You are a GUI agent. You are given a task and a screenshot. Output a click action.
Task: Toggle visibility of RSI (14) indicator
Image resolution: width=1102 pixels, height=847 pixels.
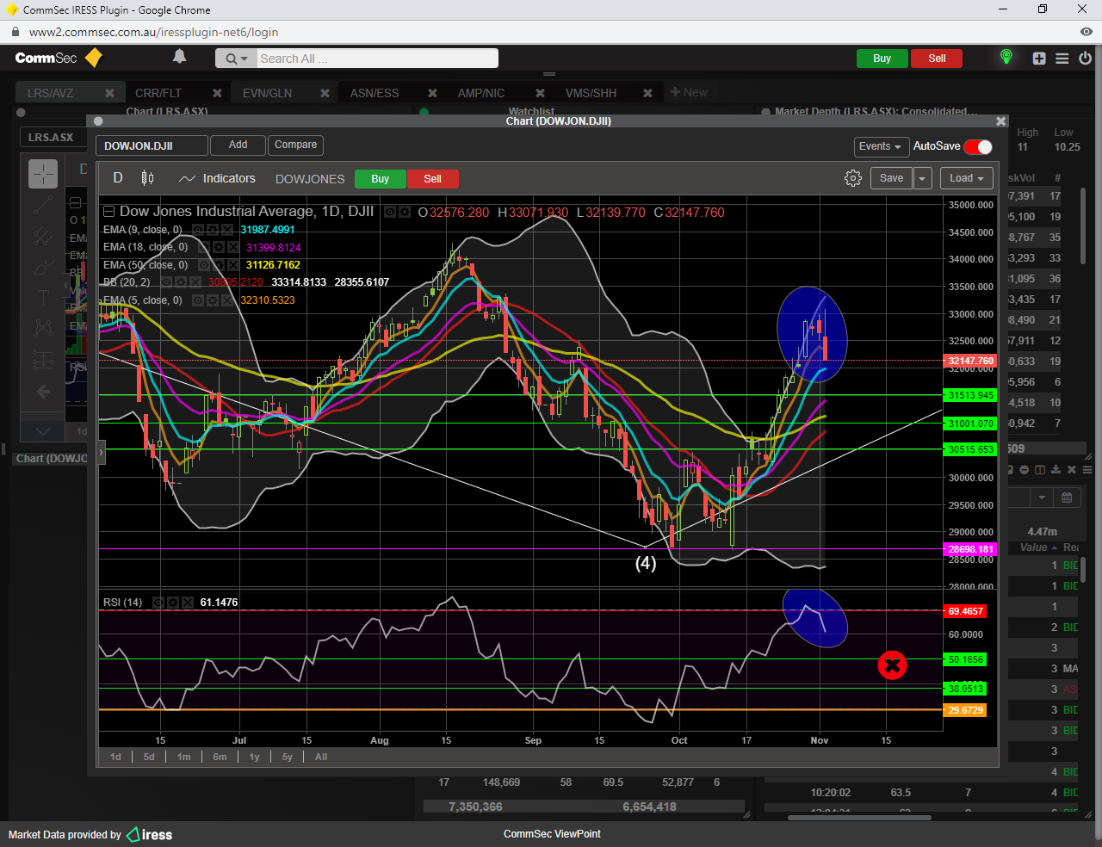tap(158, 603)
